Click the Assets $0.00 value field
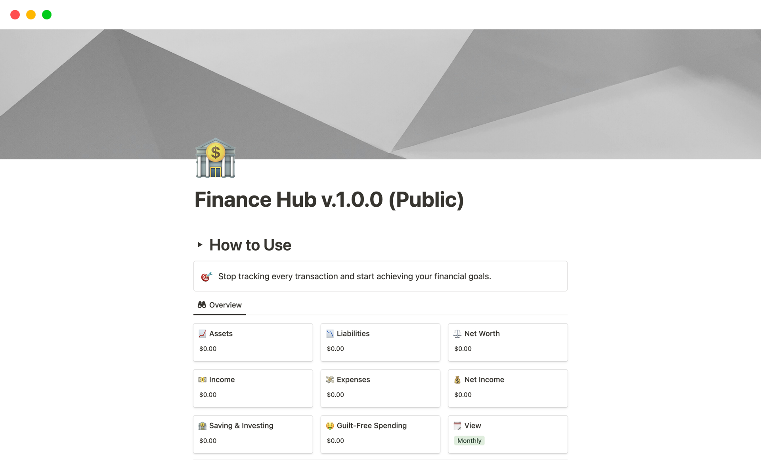 coord(208,348)
